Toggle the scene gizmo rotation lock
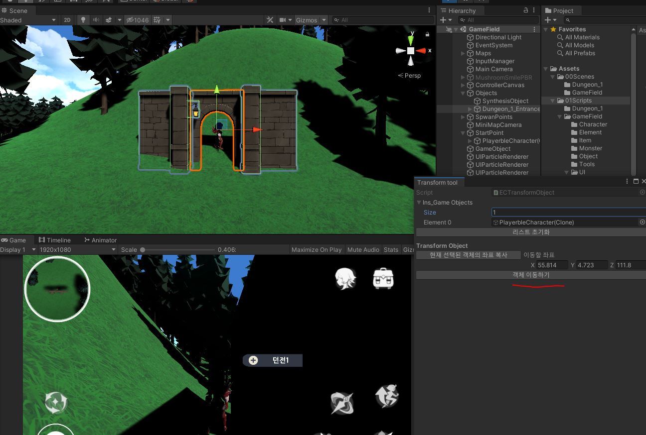The width and height of the screenshot is (646, 435). pos(427,34)
